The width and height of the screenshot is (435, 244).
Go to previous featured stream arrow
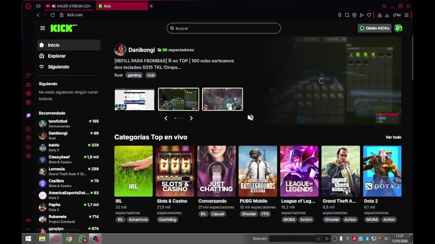[x=166, y=118]
